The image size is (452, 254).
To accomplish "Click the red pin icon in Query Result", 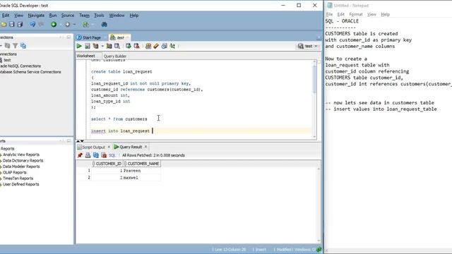I will pyautogui.click(x=80, y=155).
